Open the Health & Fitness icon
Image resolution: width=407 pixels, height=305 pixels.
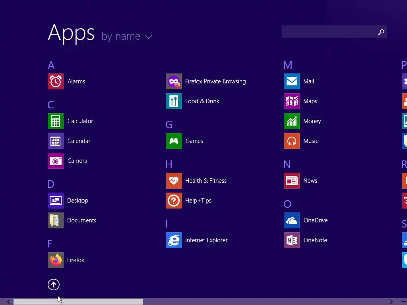pyautogui.click(x=174, y=181)
